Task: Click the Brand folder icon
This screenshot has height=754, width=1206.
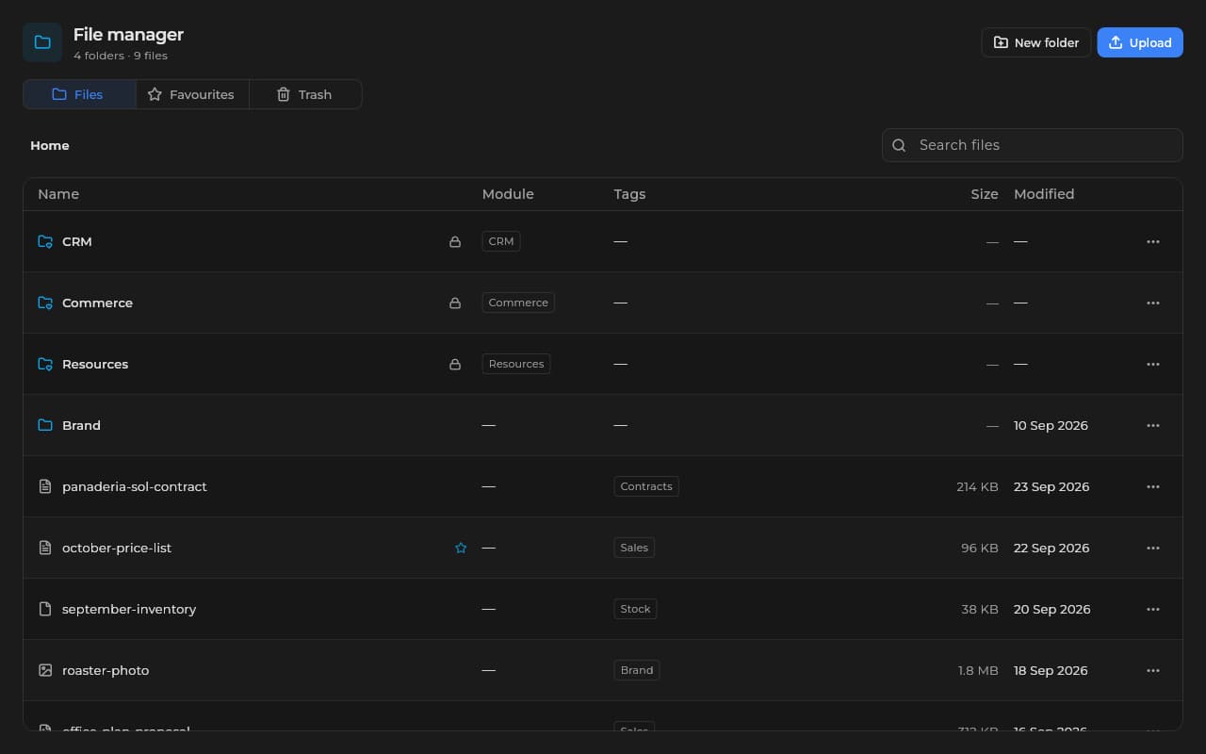Action: coord(45,425)
